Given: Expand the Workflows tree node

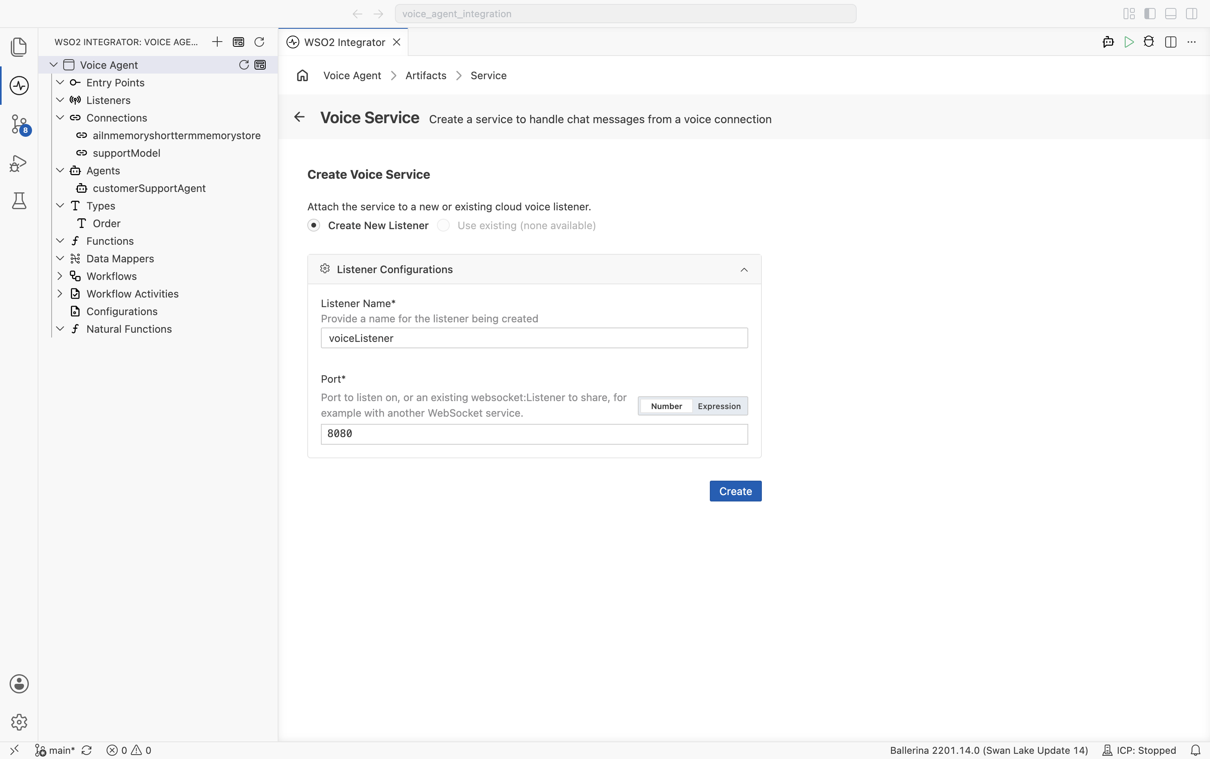Looking at the screenshot, I should coord(60,276).
